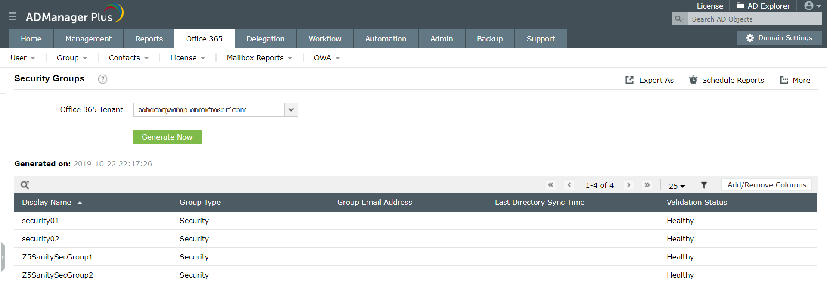Select the Z5SanitySecGroup2 row name

[x=57, y=275]
